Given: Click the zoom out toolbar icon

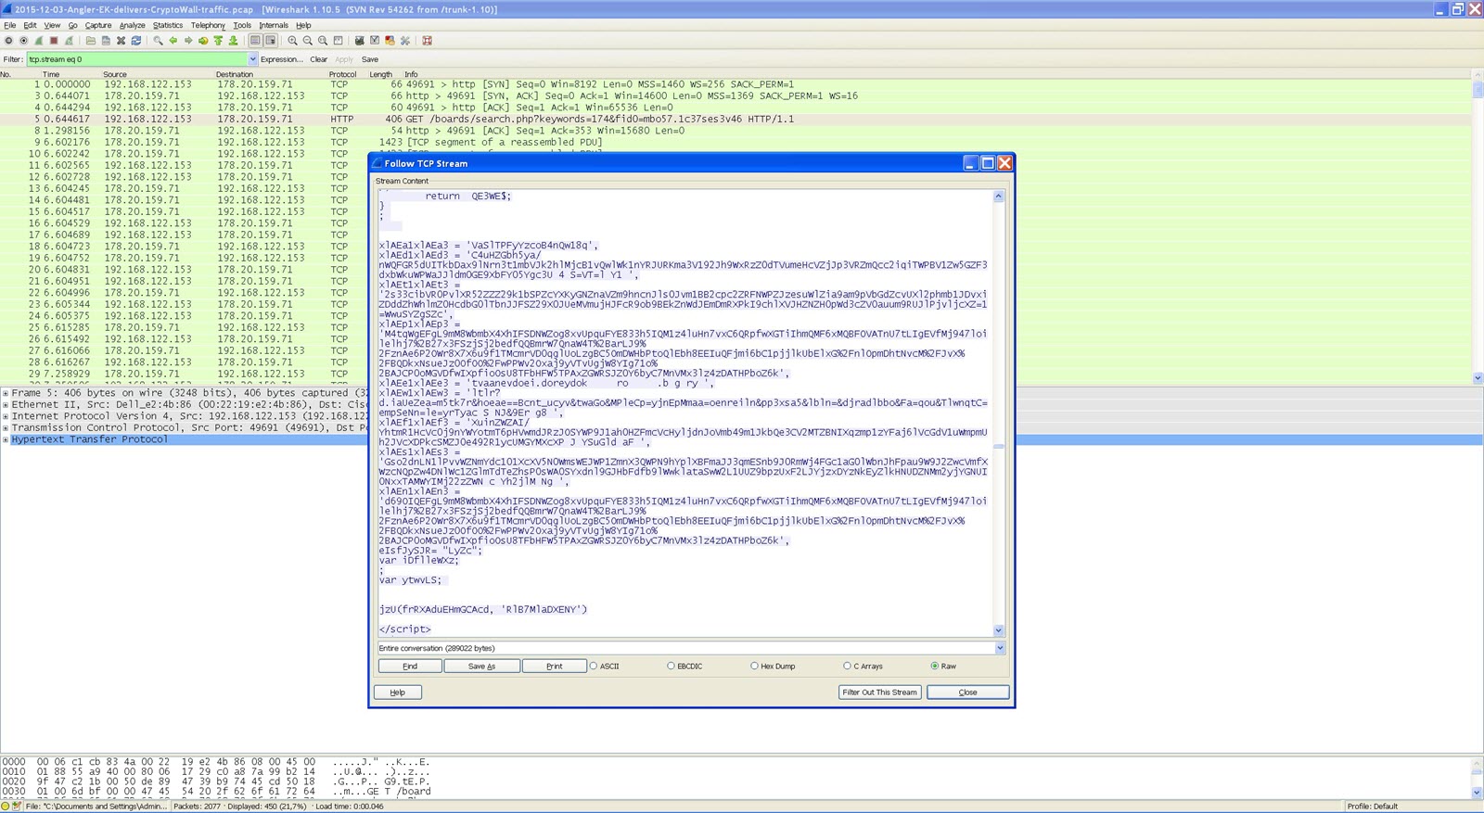Looking at the screenshot, I should pos(307,41).
